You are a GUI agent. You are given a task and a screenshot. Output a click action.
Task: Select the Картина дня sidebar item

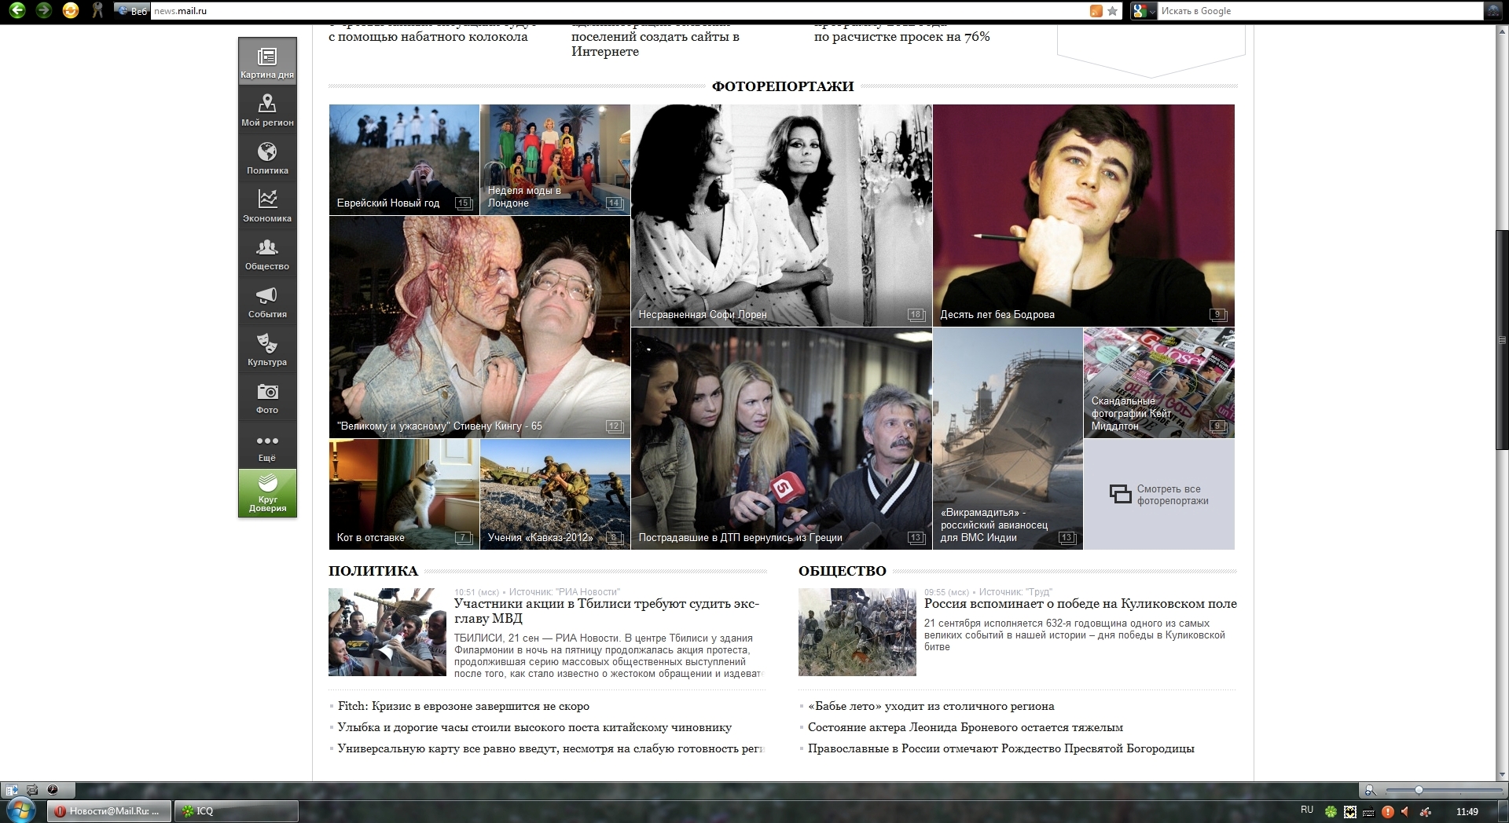267,61
